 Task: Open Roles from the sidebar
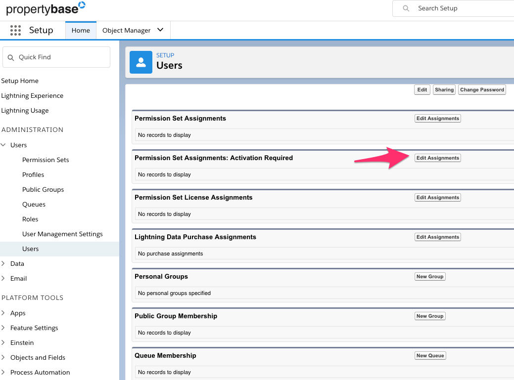coord(30,219)
